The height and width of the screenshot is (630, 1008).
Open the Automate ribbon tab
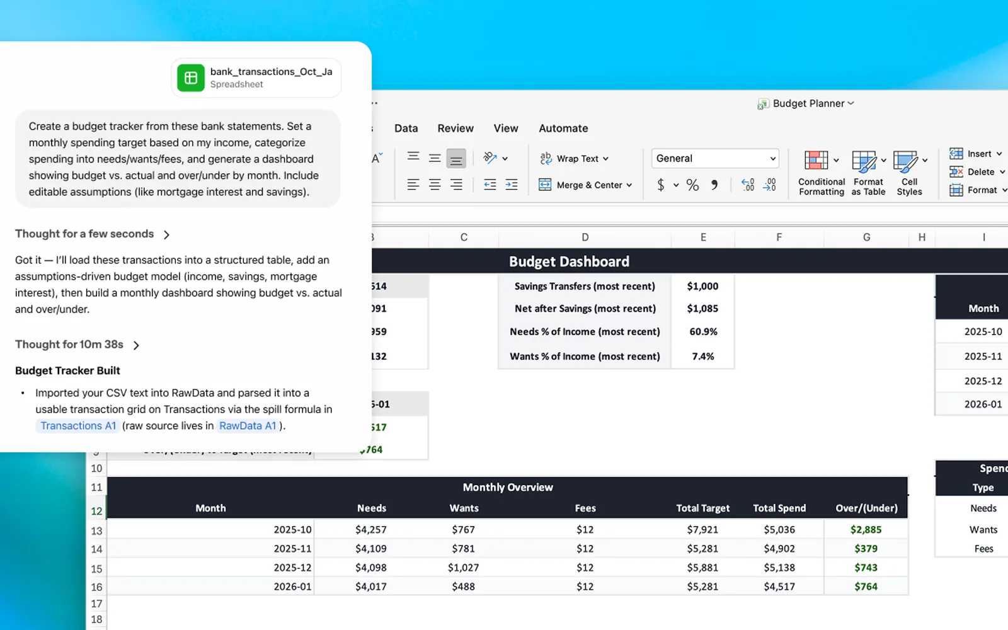pyautogui.click(x=563, y=129)
